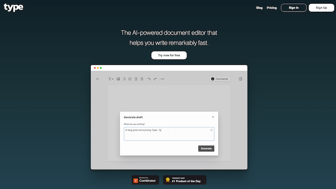This screenshot has height=189, width=336.
Task: Close the Generate draft dialog
Action: 213,117
